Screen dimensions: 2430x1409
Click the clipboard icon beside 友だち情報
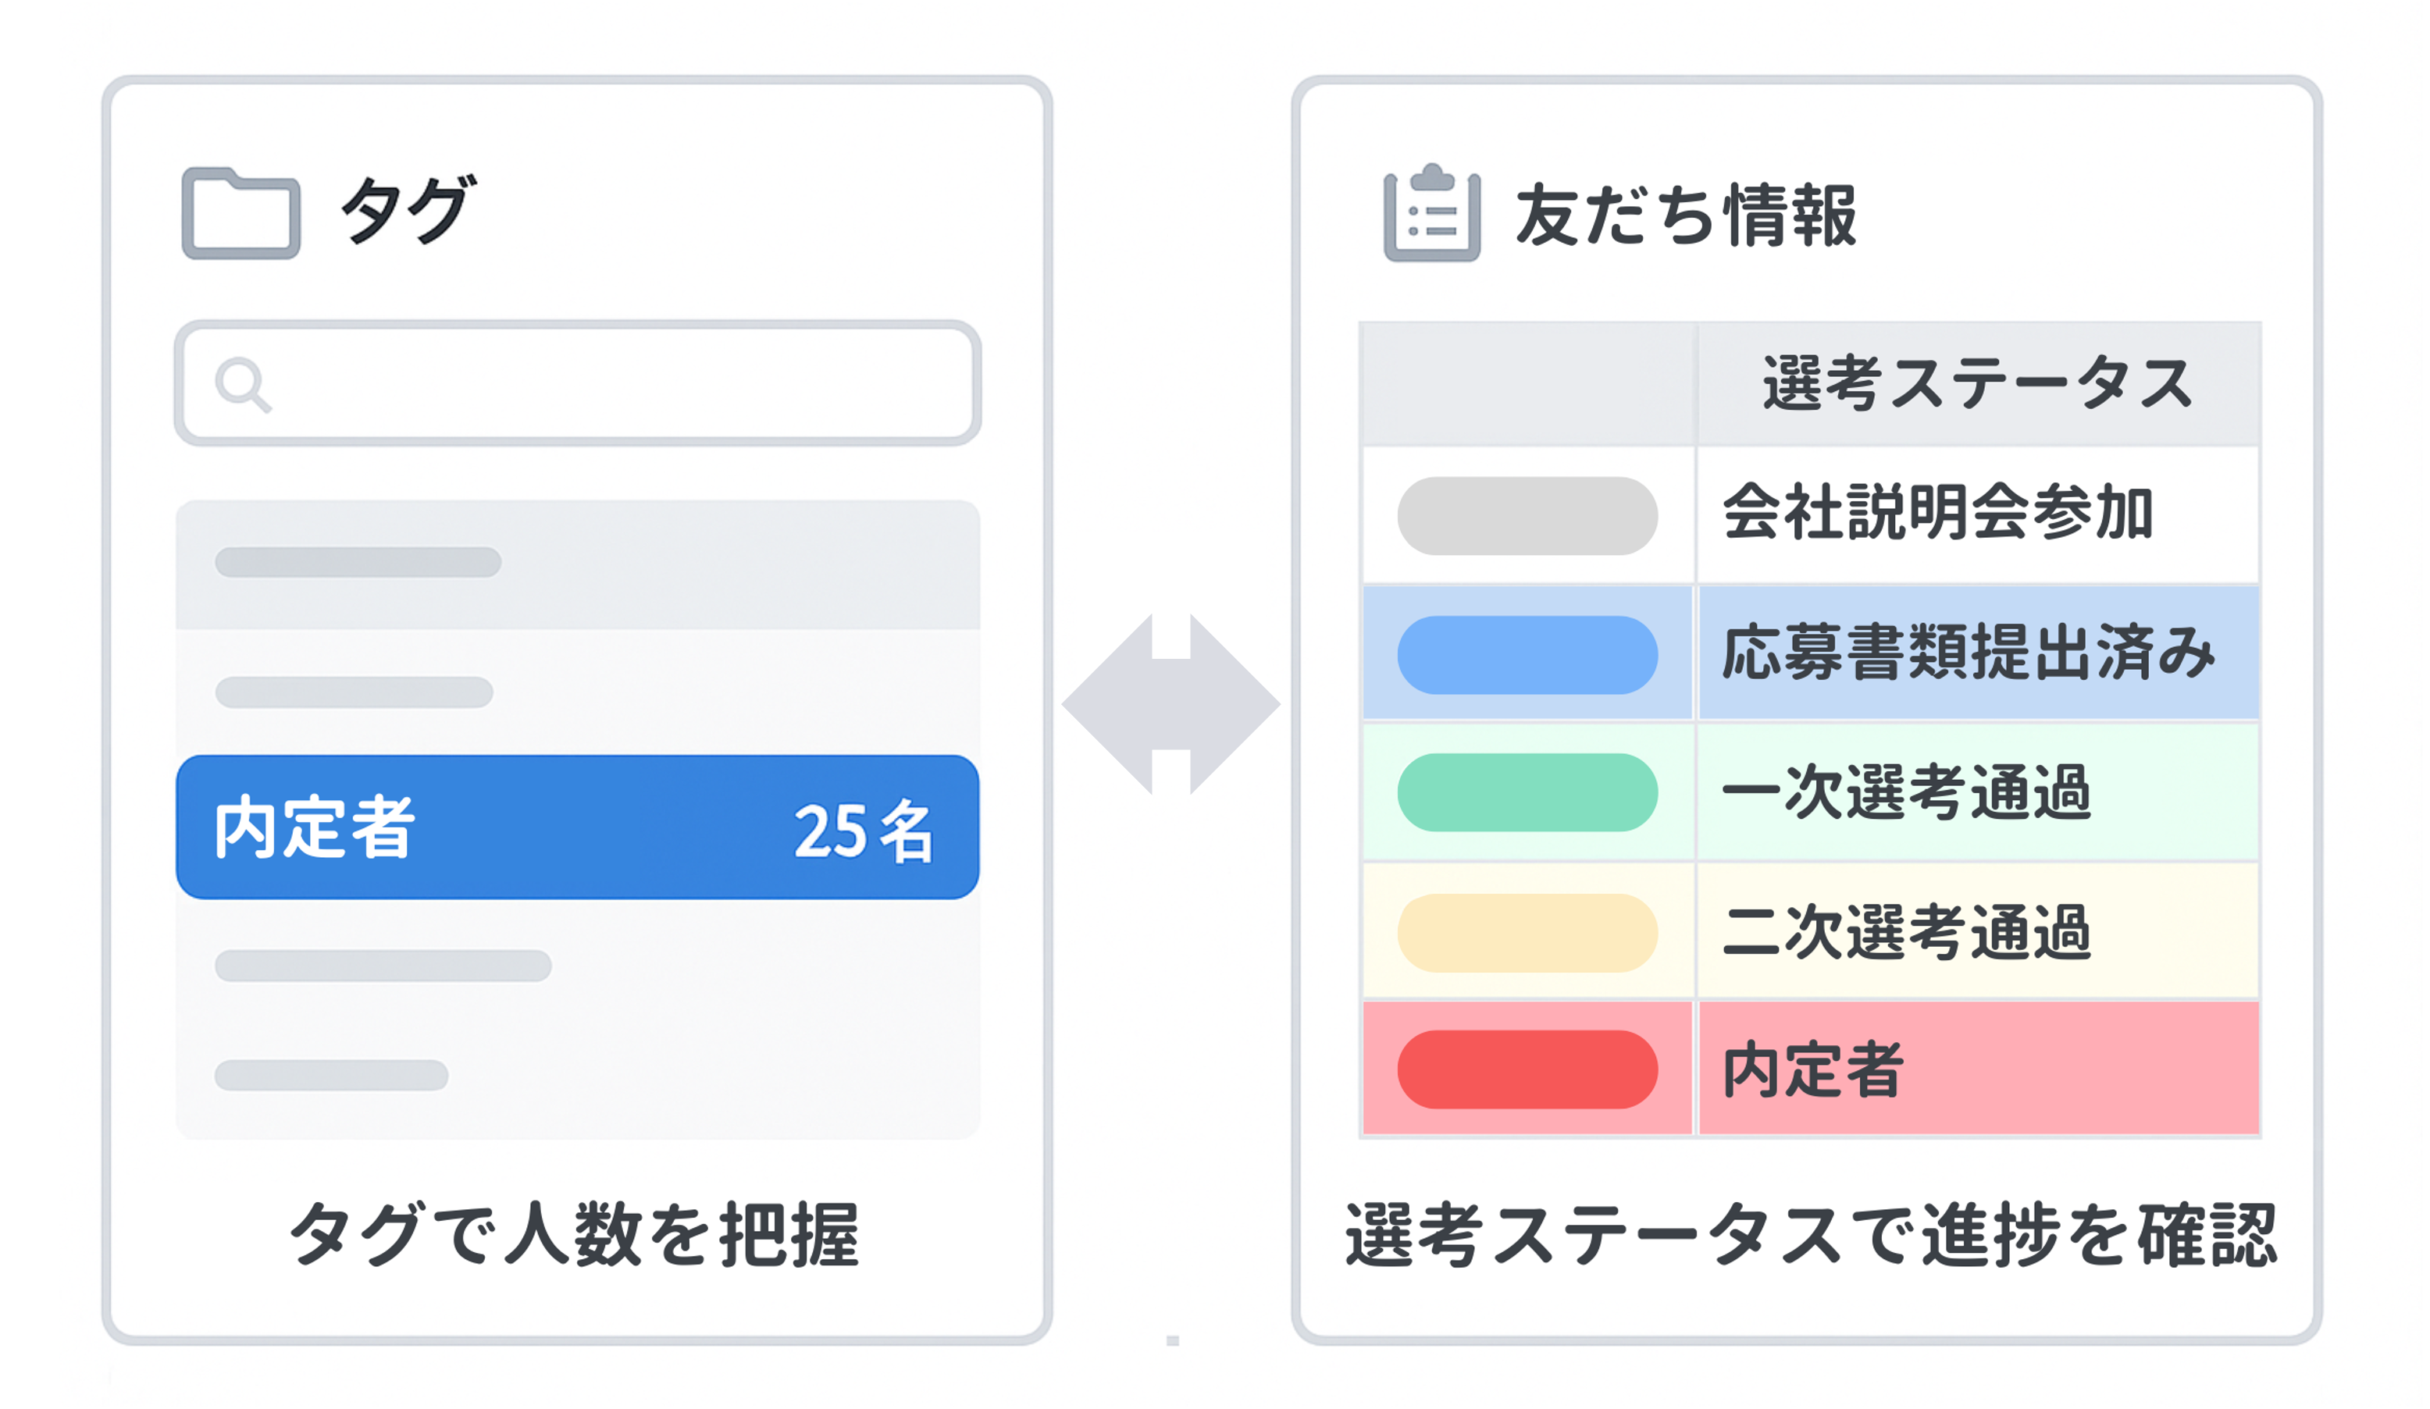click(1432, 212)
